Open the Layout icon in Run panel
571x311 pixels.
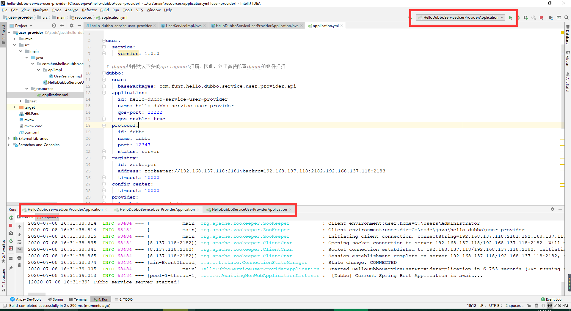pos(11,258)
